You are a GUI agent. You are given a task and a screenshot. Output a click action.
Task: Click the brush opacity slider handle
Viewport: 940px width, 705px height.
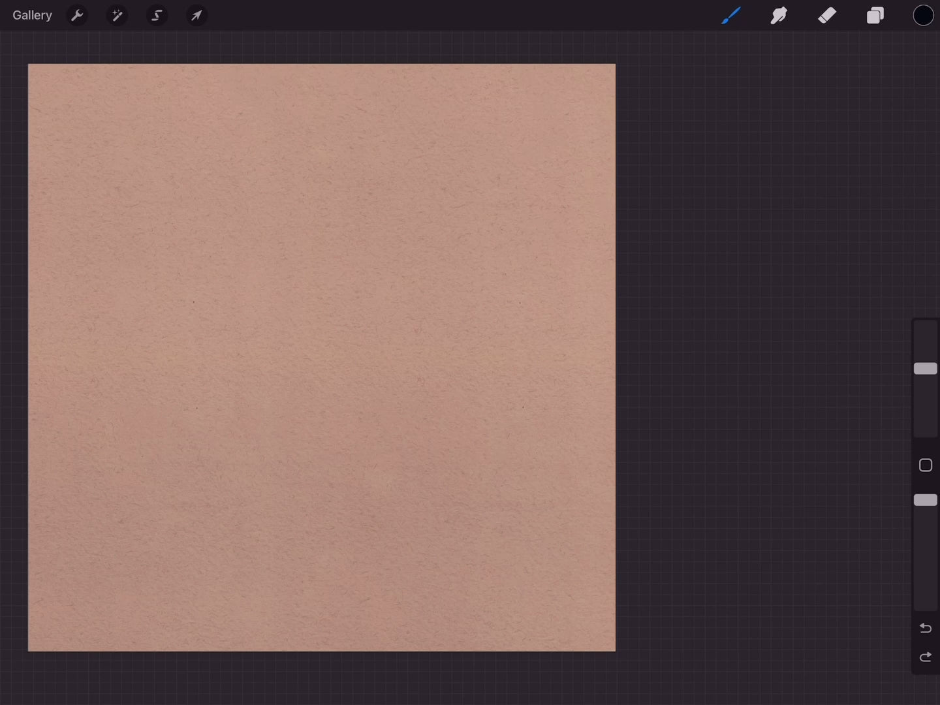(x=925, y=500)
